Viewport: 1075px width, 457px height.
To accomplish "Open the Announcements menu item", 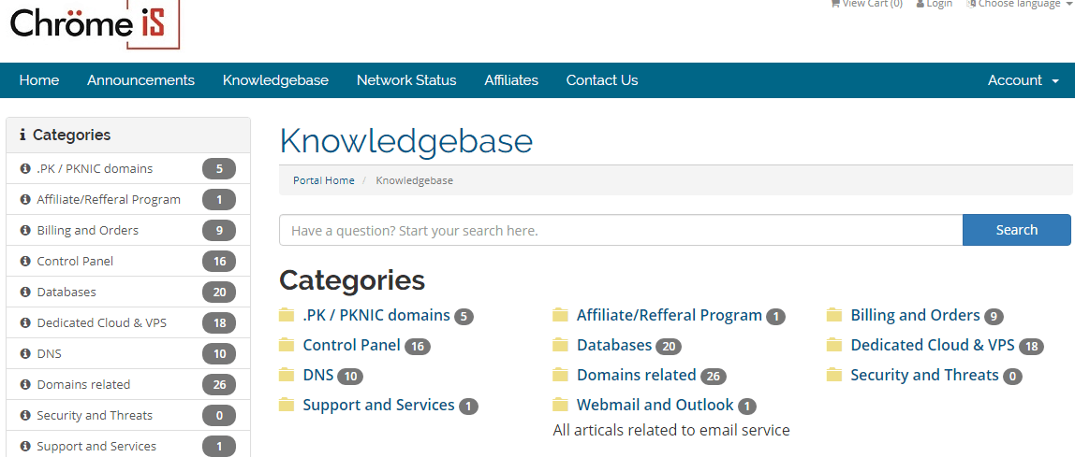I will tap(140, 80).
